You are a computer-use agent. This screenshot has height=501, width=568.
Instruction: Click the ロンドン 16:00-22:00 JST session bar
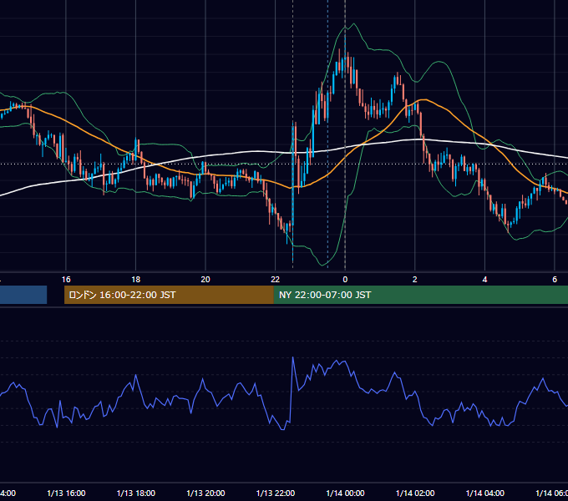[x=169, y=295]
